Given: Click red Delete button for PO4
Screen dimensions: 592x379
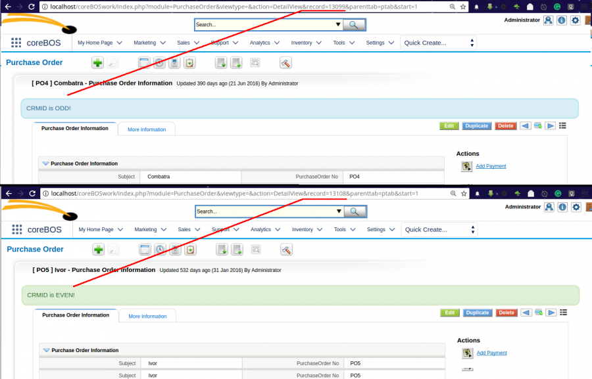Looking at the screenshot, I should tap(506, 126).
